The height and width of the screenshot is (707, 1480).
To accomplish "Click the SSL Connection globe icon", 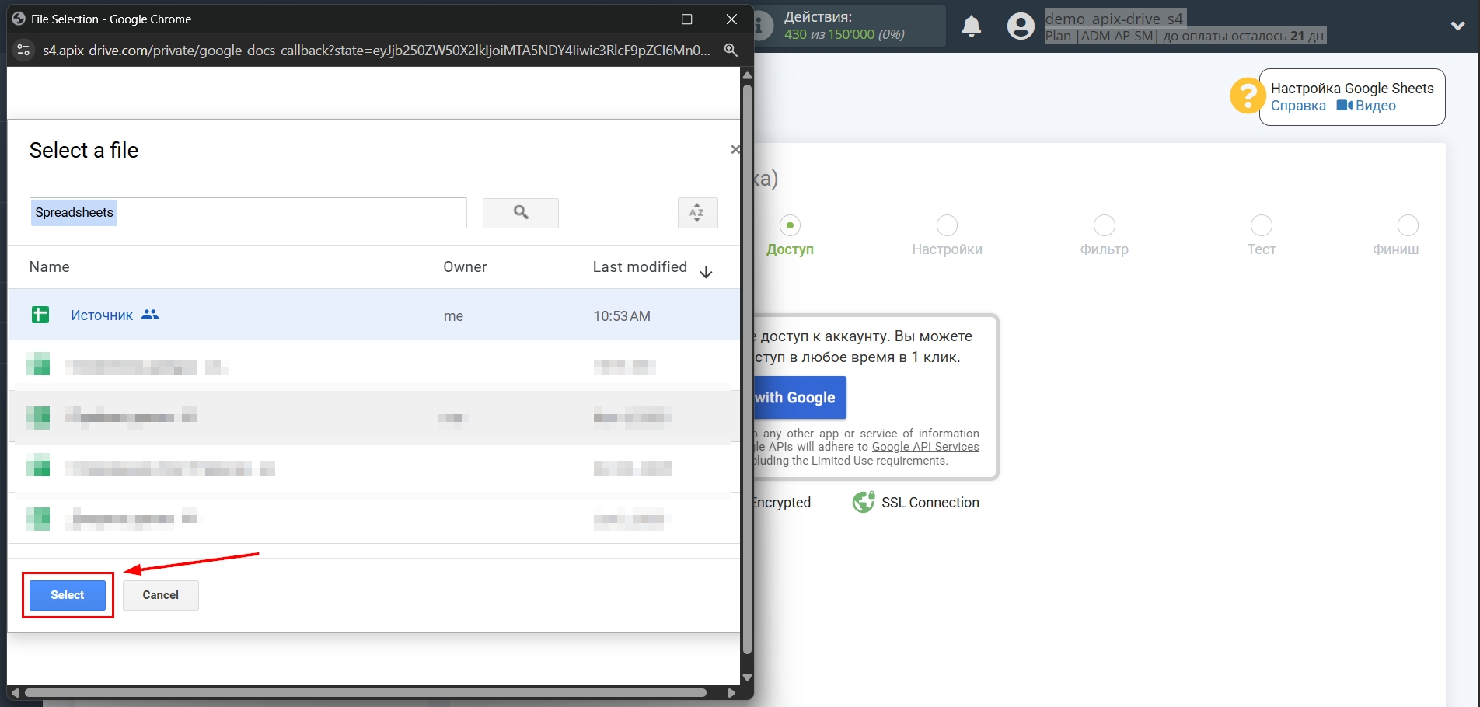I will [863, 502].
